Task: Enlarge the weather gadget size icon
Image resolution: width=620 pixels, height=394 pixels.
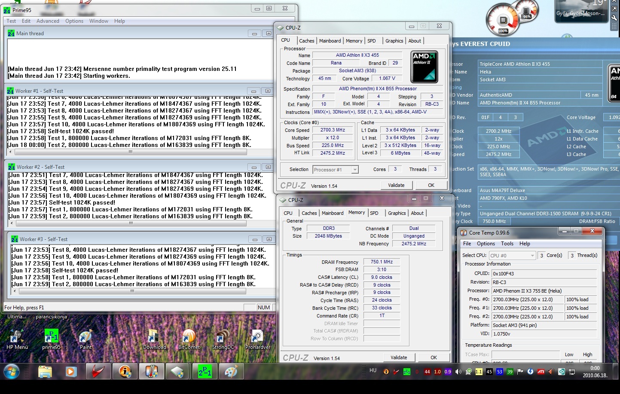Action: click(614, 9)
